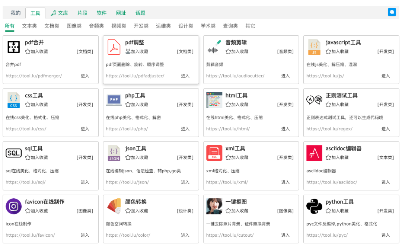Click the javascript工具 JS file icon
Screen dimensions: 402x246
coord(314,47)
